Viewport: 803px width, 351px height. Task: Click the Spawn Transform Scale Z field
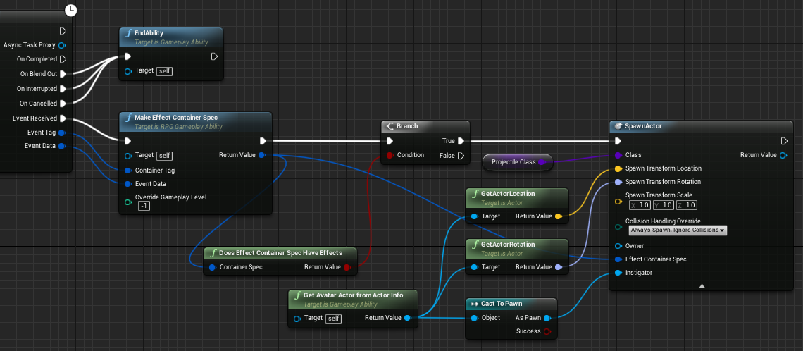pyautogui.click(x=687, y=205)
